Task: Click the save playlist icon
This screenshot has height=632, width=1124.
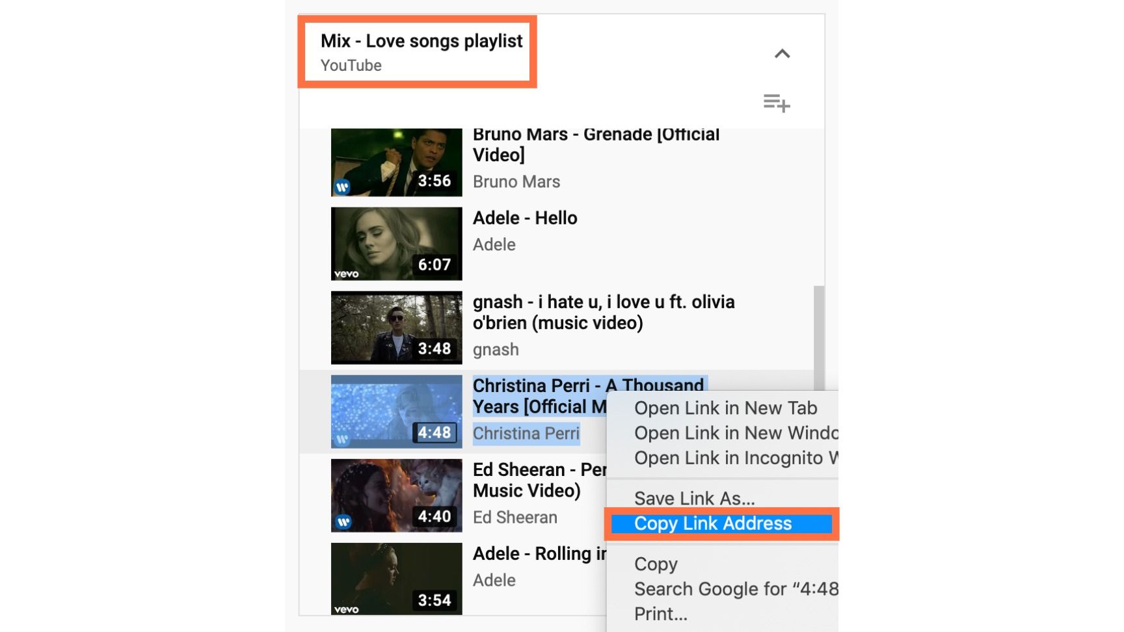Action: pyautogui.click(x=776, y=103)
